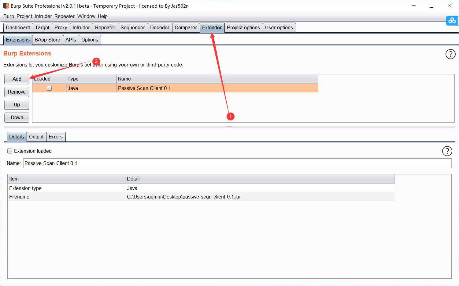The width and height of the screenshot is (459, 286).
Task: Maximize the Burp Suite window
Action: (x=431, y=6)
